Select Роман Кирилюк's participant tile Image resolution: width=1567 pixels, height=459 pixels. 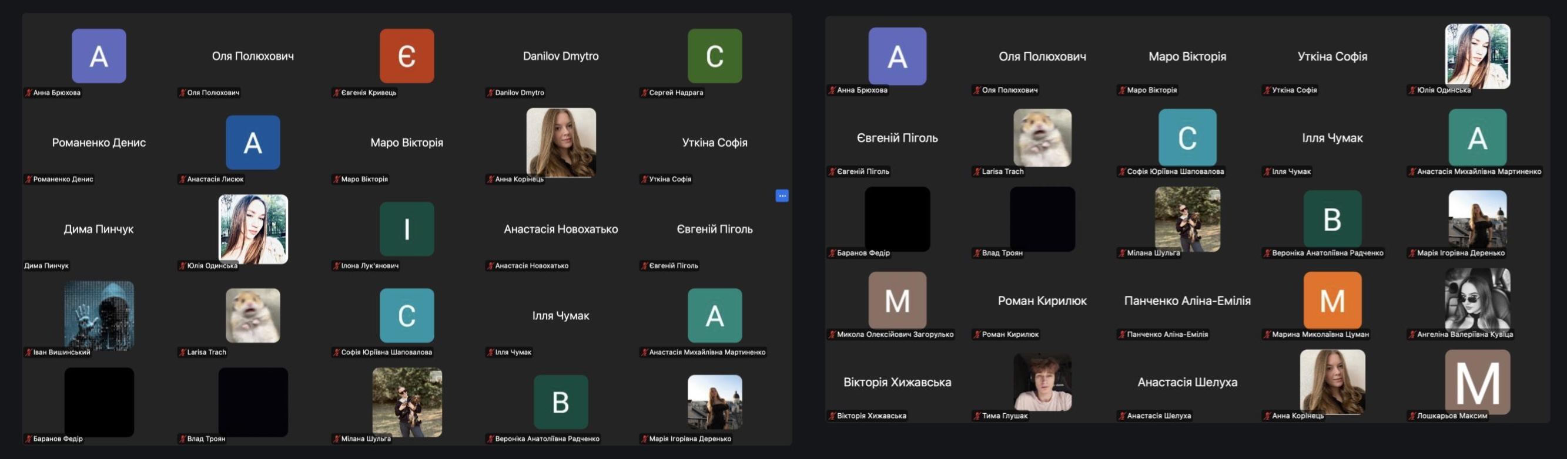(x=1043, y=301)
